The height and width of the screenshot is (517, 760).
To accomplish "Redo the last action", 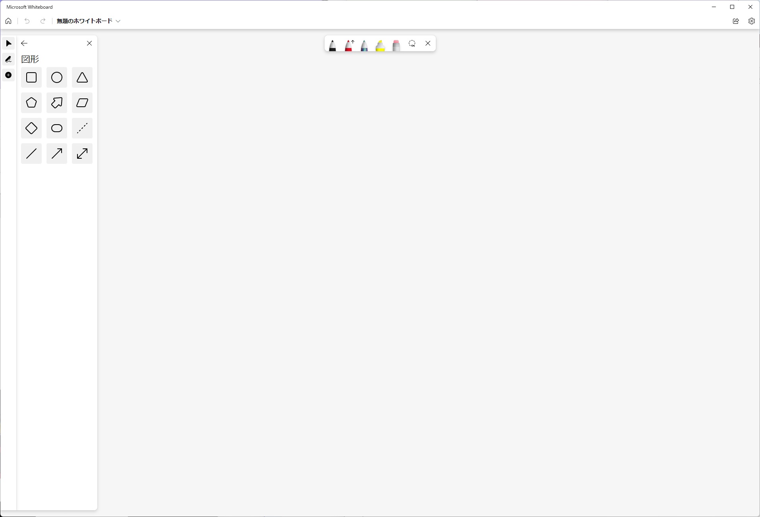I will 43,21.
